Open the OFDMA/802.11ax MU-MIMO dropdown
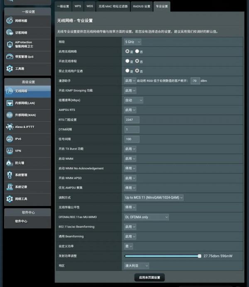This screenshot has height=287, width=249. pyautogui.click(x=146, y=217)
